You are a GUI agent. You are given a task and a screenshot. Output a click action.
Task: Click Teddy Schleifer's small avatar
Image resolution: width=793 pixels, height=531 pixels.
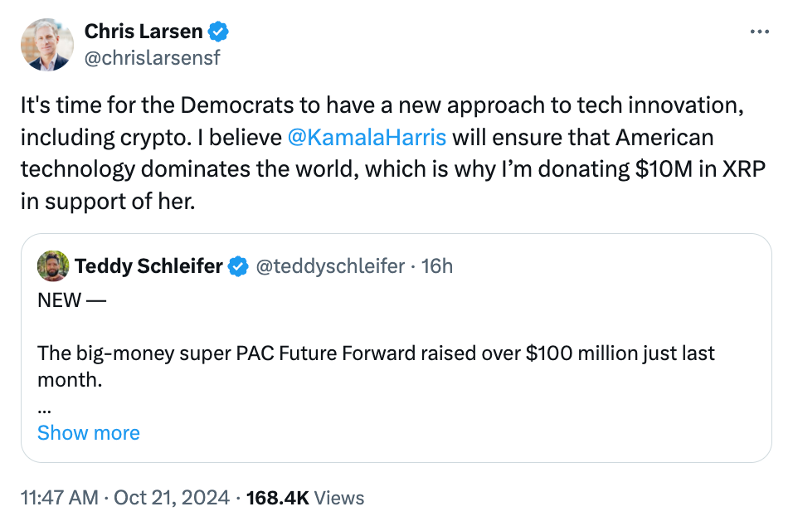[53, 266]
